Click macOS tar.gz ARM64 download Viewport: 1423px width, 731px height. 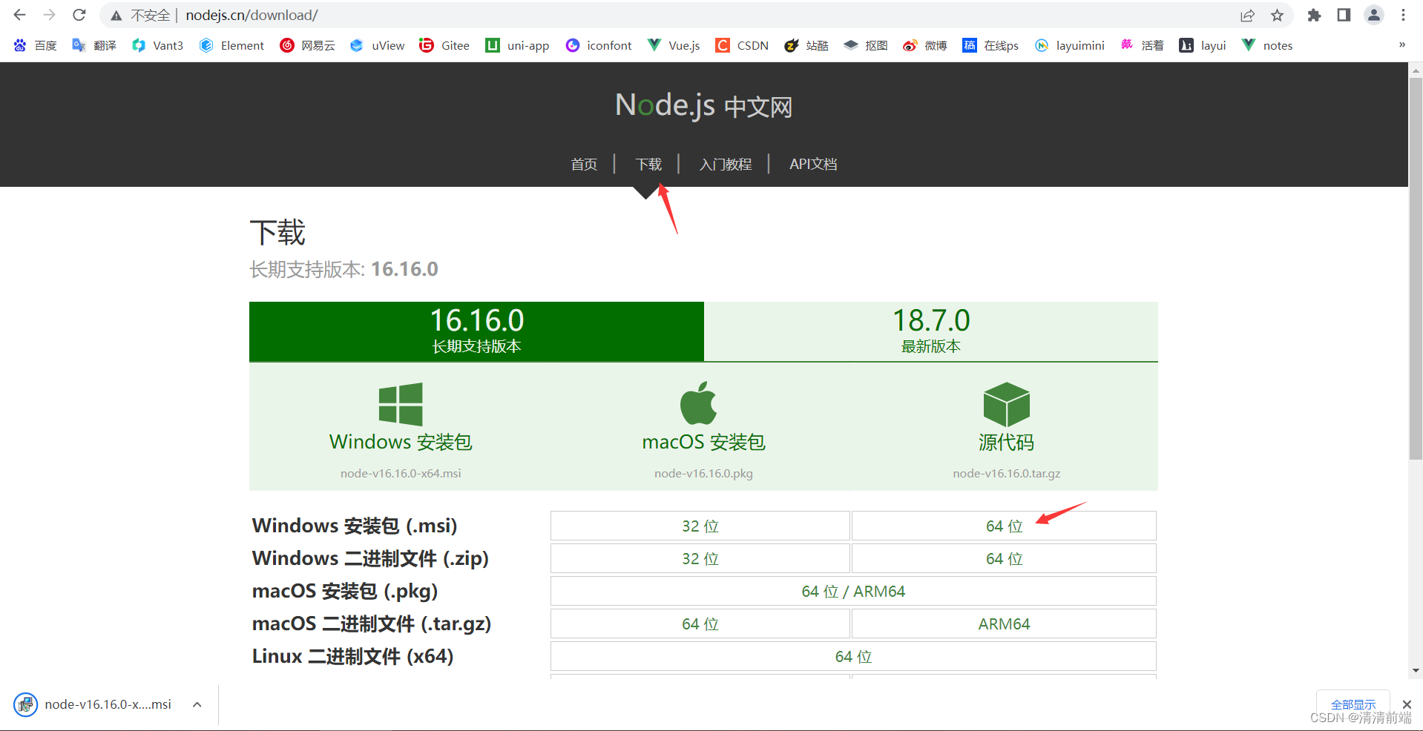click(x=1004, y=623)
